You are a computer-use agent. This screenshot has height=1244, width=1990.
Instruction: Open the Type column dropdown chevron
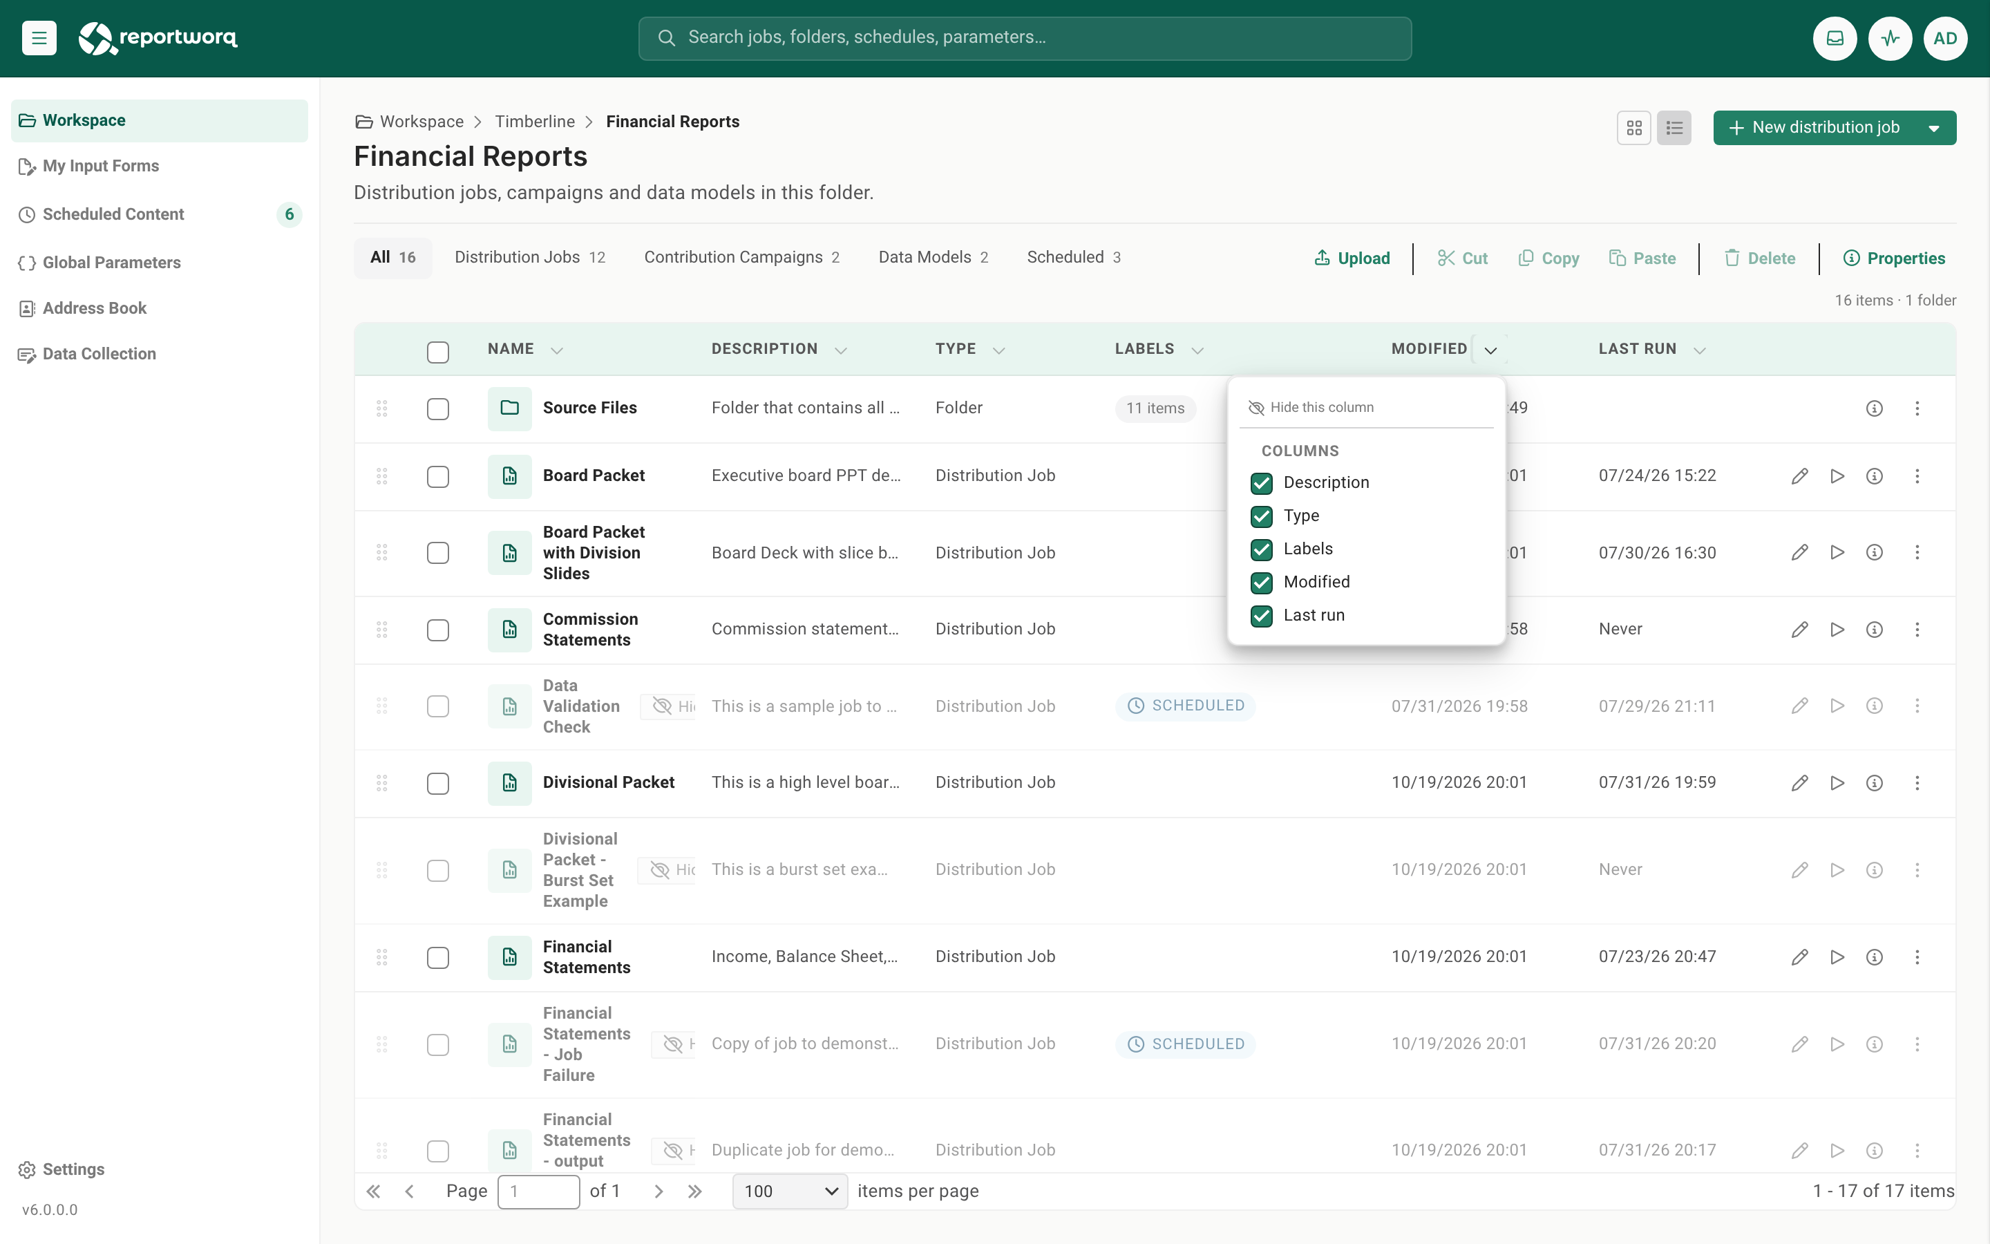998,350
